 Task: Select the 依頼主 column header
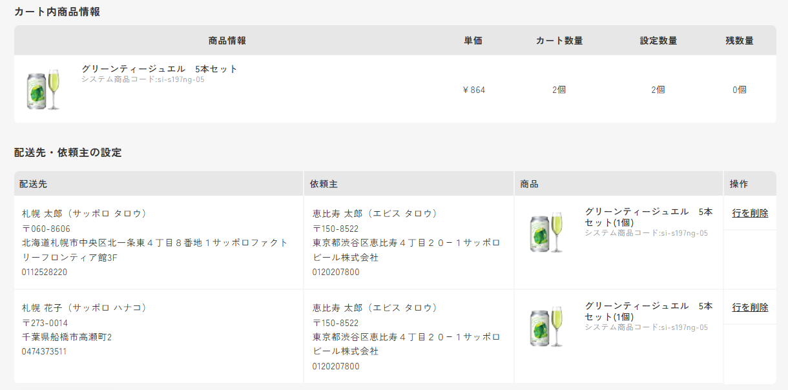324,184
